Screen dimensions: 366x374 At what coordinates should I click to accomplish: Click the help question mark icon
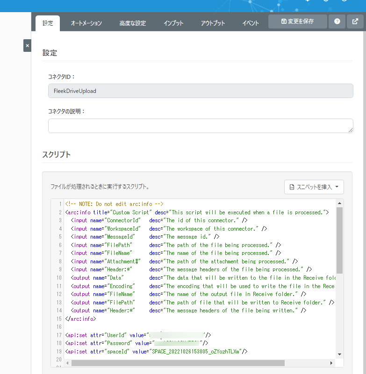coord(337,21)
